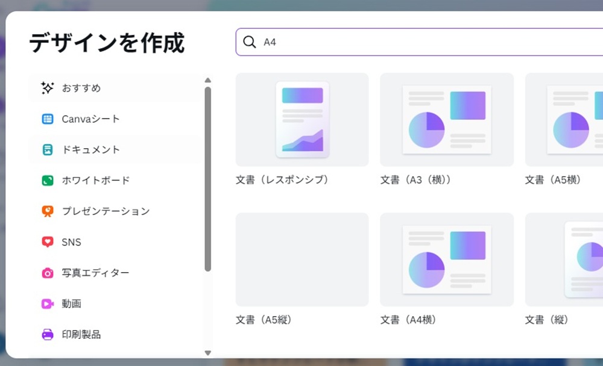
Task: Click the 文書（A5横） label text
Action: click(x=553, y=180)
